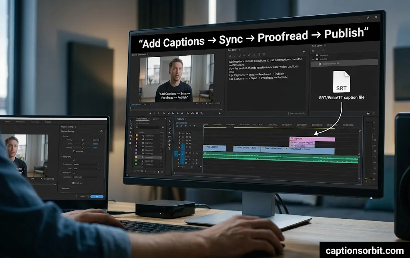Click the plus button editor under source monitor
Screen dimensions: 410x258
point(219,113)
